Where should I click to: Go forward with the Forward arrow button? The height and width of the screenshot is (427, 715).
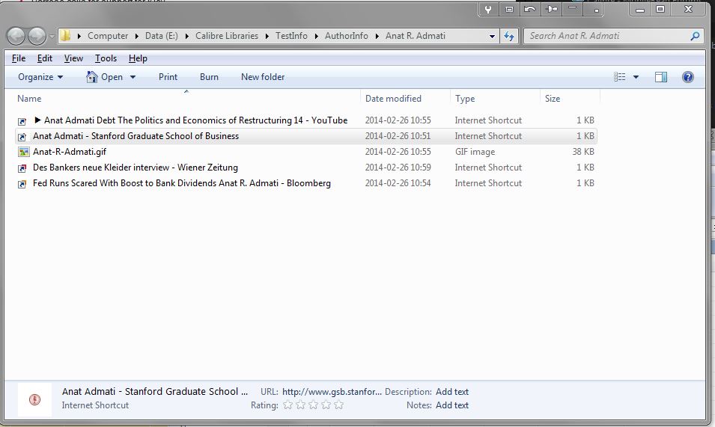click(37, 37)
